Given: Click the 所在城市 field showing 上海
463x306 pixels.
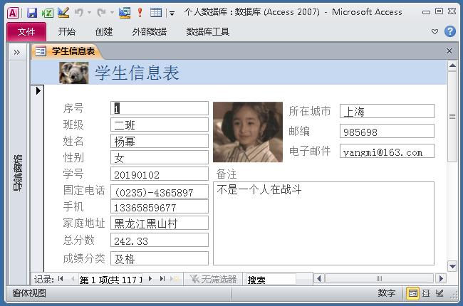Looking at the screenshot, I should 387,111.
